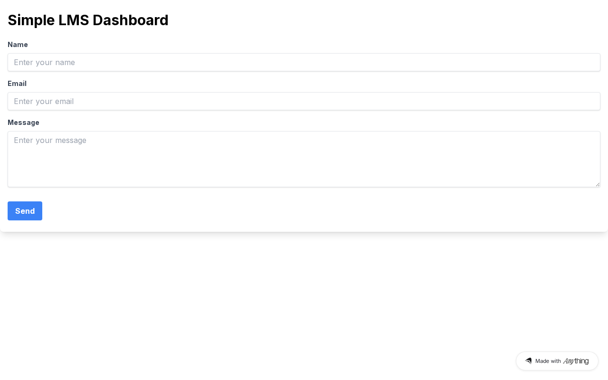The width and height of the screenshot is (608, 380).
Task: Click the word 'Dashboard' in the title
Action: (x=131, y=20)
